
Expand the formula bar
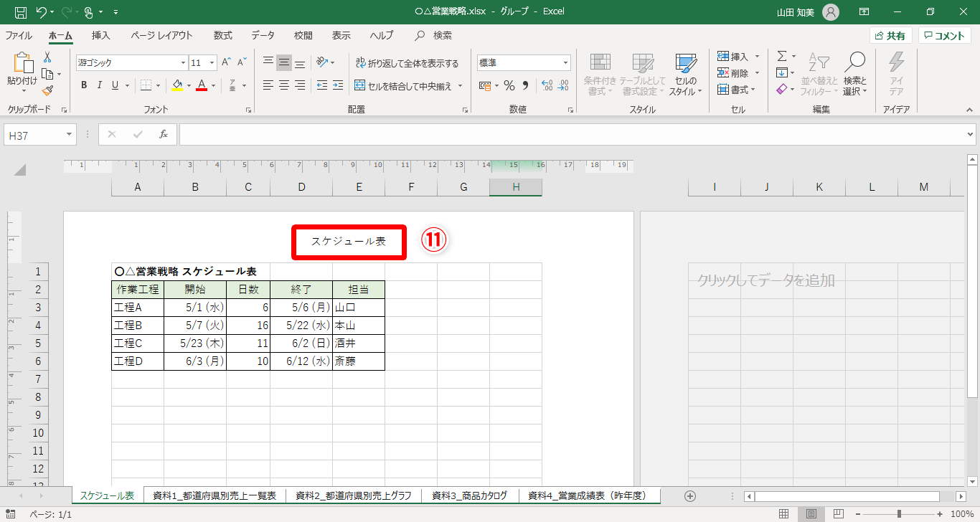coord(971,134)
